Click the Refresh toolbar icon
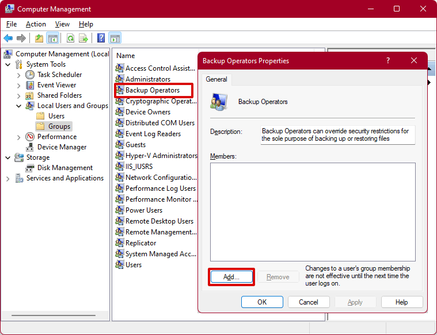The image size is (437, 335). click(x=70, y=38)
